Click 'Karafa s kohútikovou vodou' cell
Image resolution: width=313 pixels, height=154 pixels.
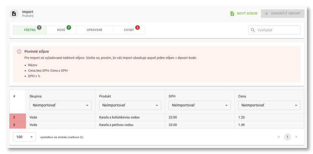[130, 117]
